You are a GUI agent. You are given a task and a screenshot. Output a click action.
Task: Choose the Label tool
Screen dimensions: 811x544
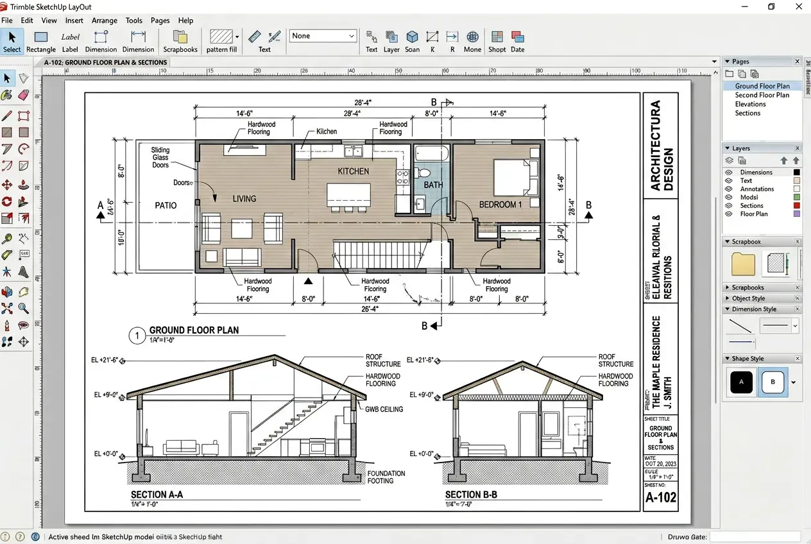pyautogui.click(x=71, y=40)
